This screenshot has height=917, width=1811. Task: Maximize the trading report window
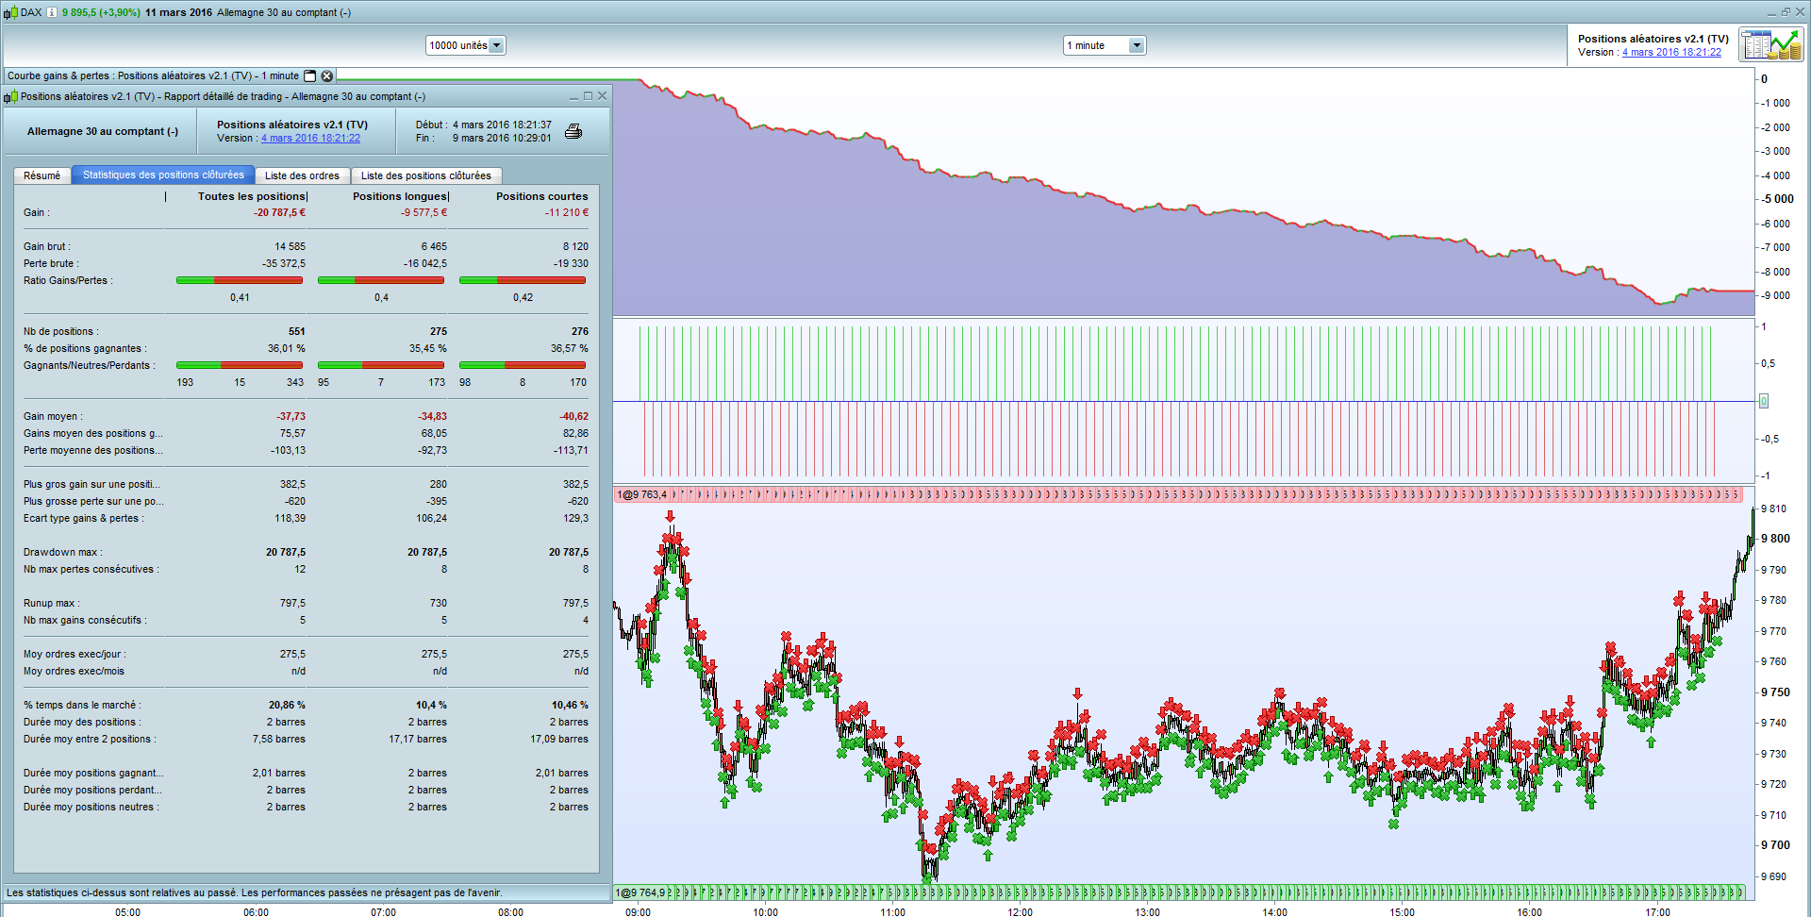click(588, 95)
